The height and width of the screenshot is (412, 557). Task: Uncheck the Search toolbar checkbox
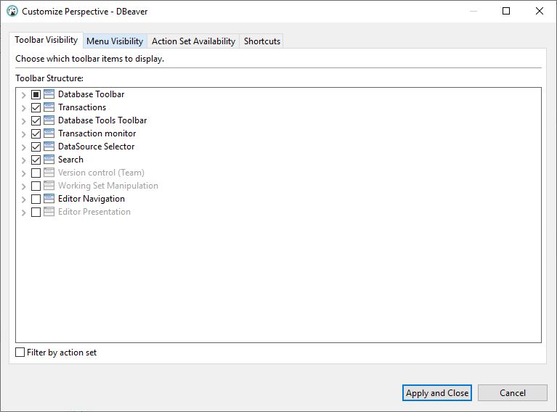pyautogui.click(x=36, y=160)
